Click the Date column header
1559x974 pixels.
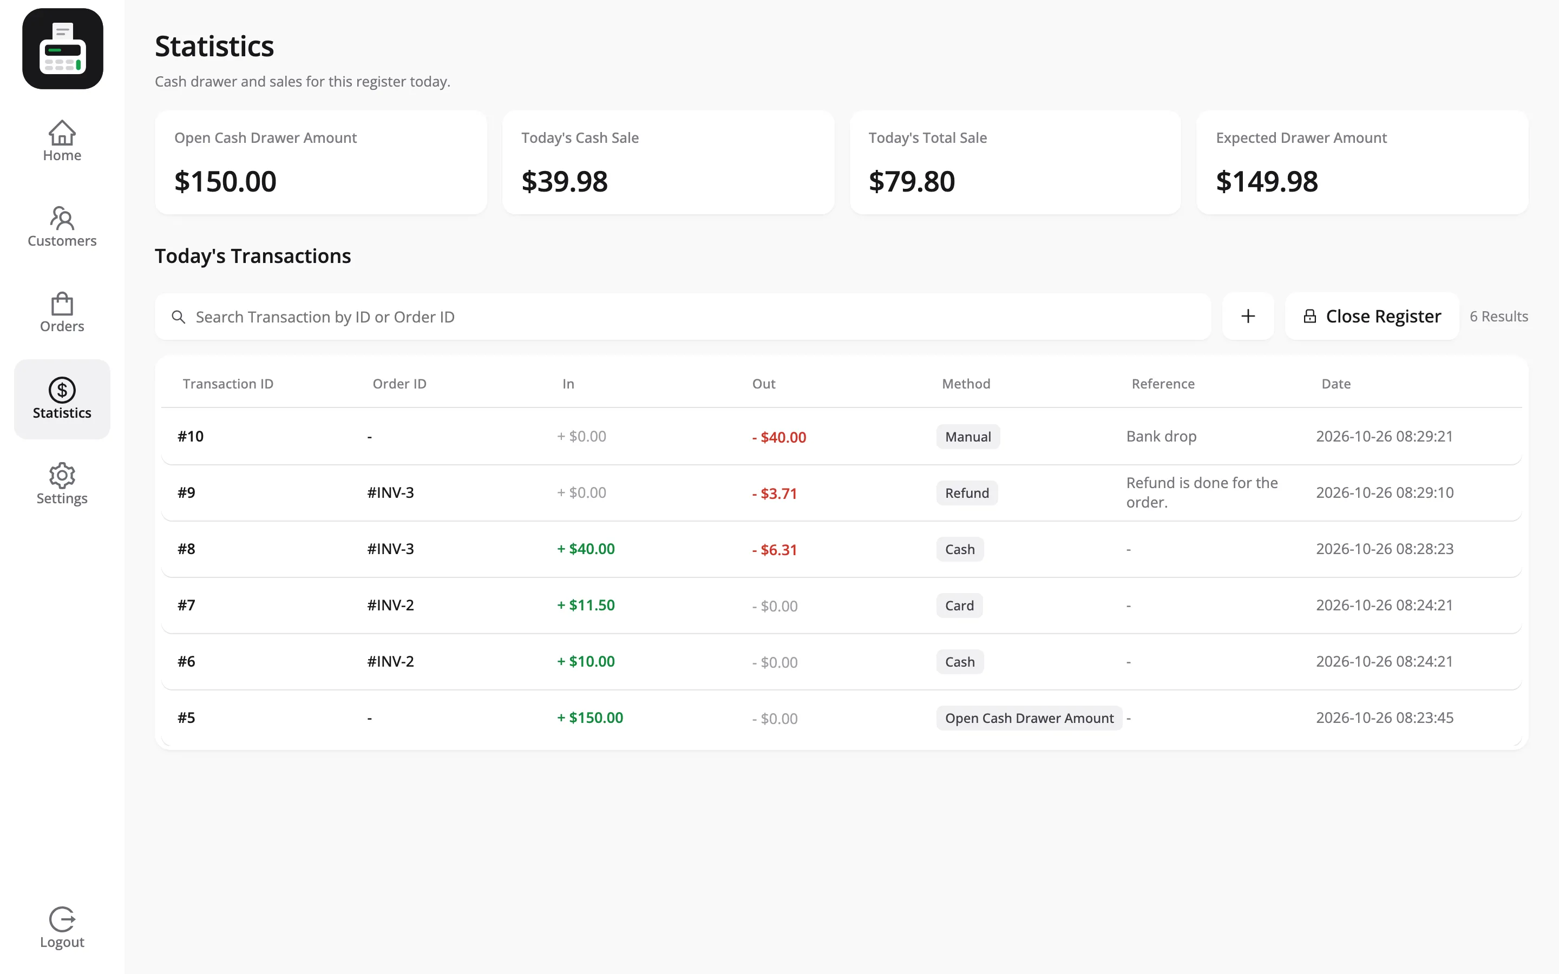[1335, 384]
